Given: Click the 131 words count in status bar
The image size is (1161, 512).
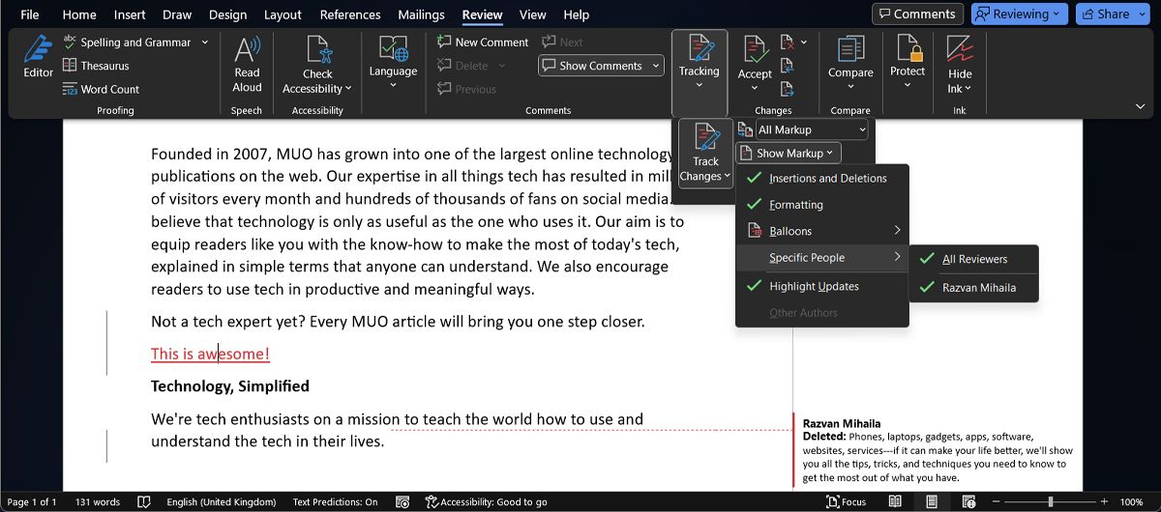Looking at the screenshot, I should (x=98, y=502).
